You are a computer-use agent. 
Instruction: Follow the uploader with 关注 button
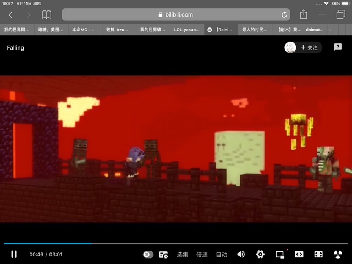click(309, 47)
